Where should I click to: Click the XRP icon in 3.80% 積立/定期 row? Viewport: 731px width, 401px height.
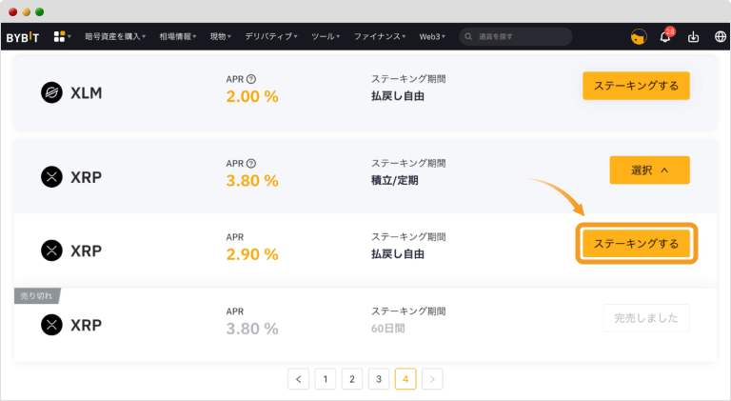pos(51,177)
